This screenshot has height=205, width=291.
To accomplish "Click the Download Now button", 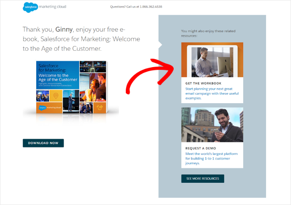I will pos(43,143).
